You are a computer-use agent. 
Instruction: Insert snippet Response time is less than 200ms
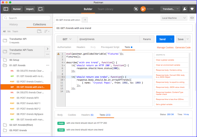[x=170, y=99]
